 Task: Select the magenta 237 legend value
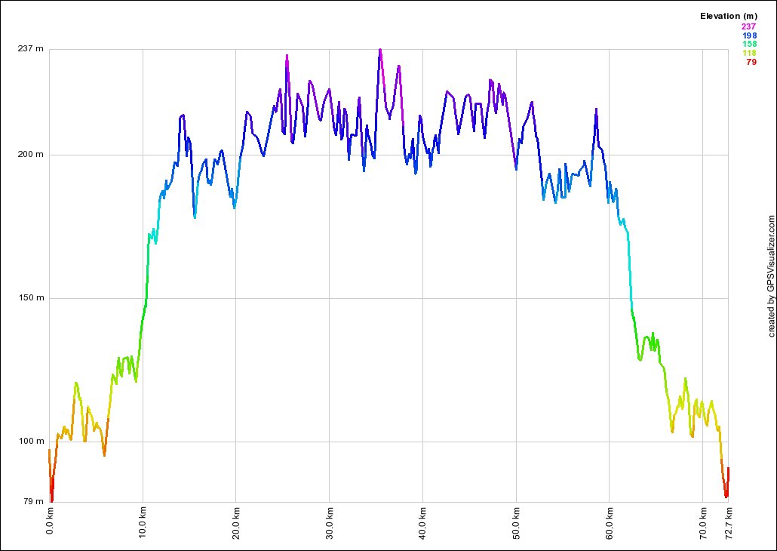(749, 26)
